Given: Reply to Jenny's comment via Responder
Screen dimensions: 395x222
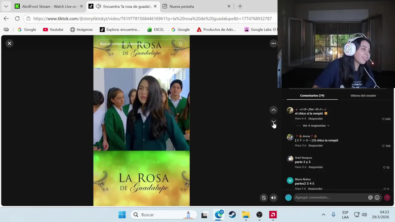Looking at the screenshot, I should coord(316,145).
